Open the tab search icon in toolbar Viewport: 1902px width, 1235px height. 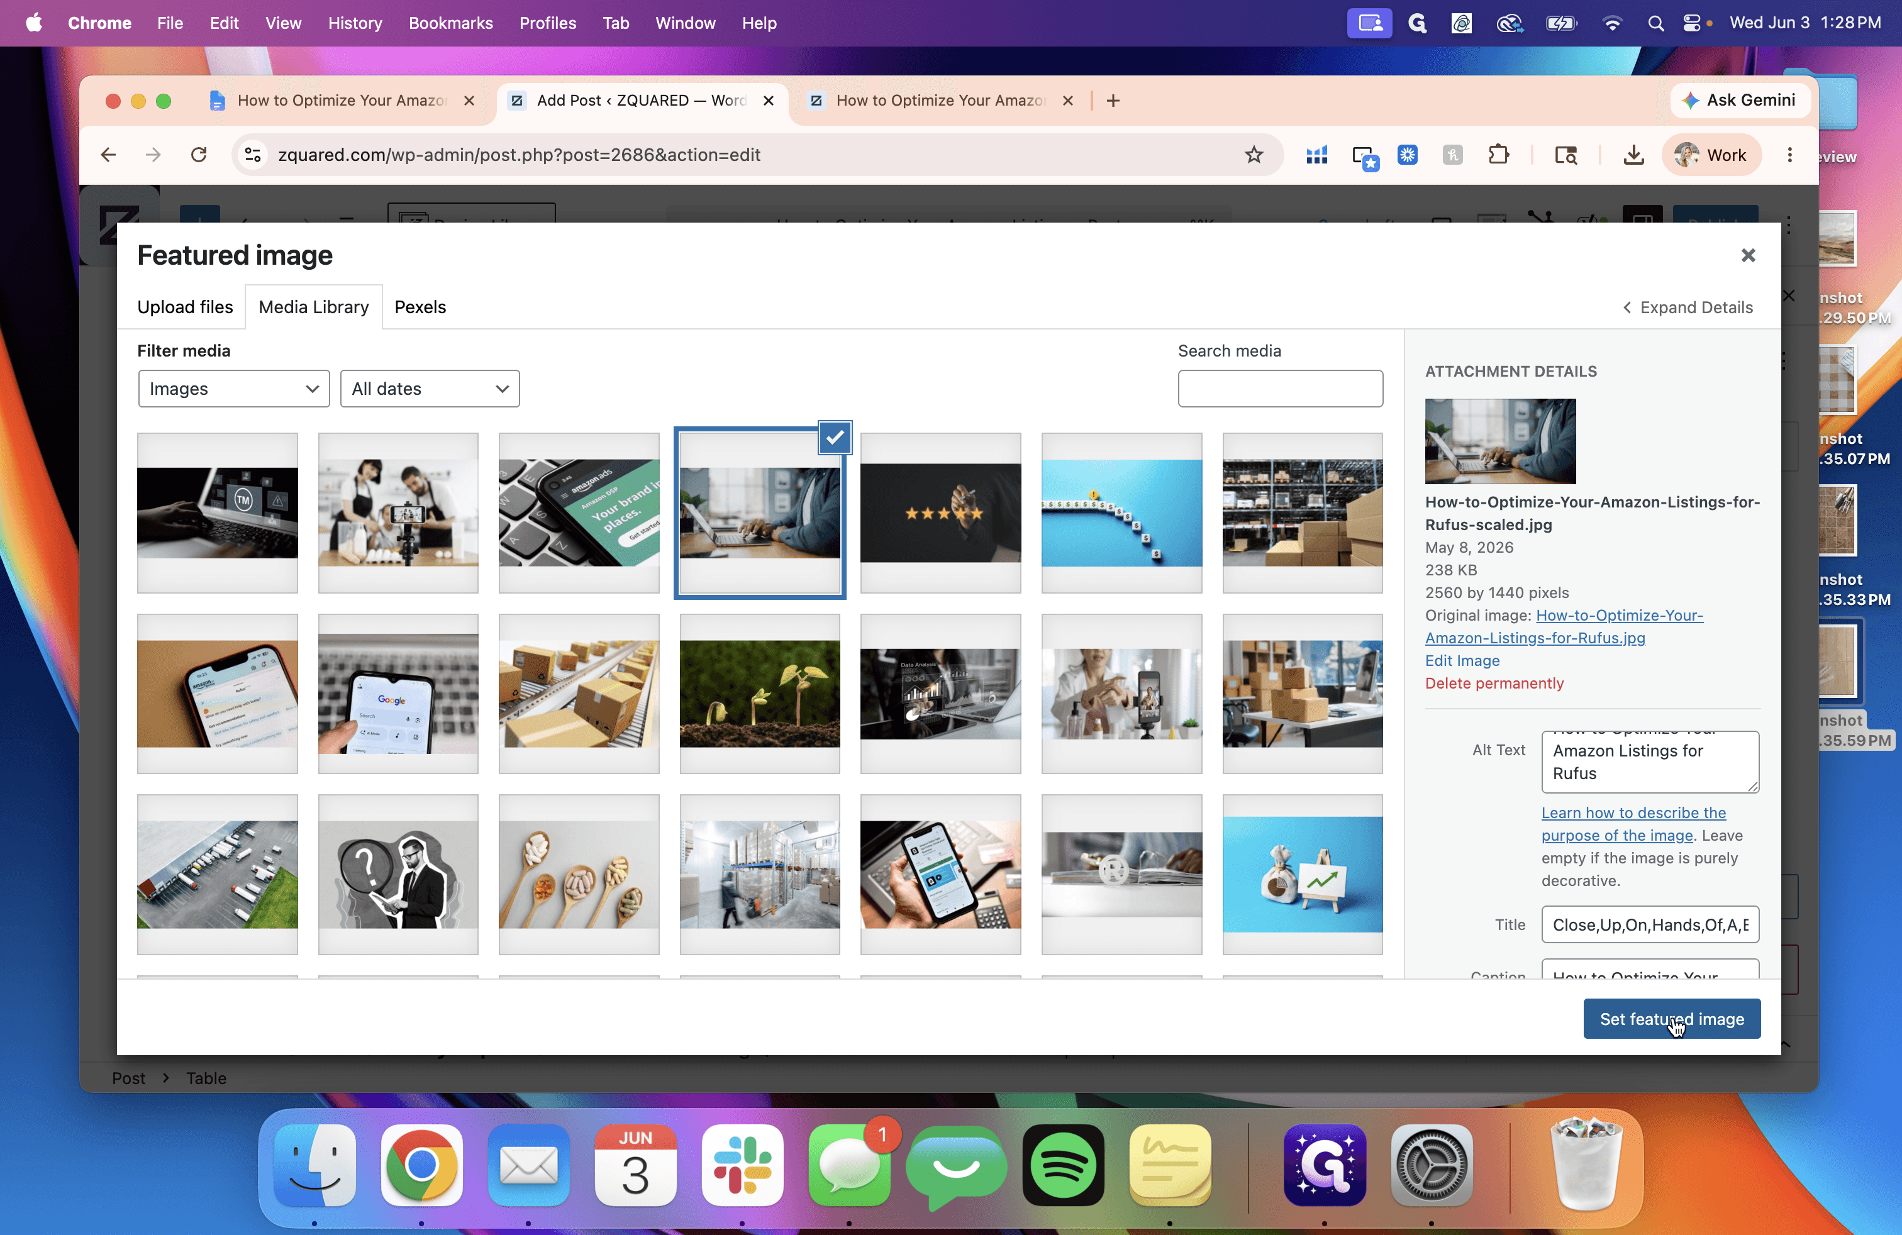point(1566,155)
